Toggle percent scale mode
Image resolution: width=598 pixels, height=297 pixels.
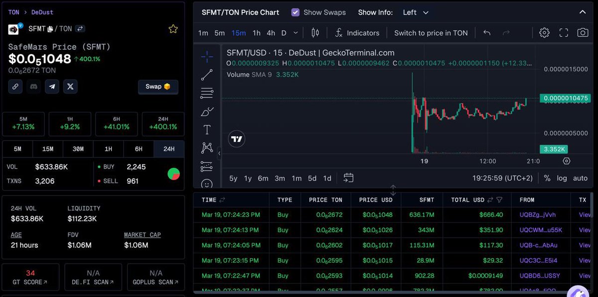point(547,178)
